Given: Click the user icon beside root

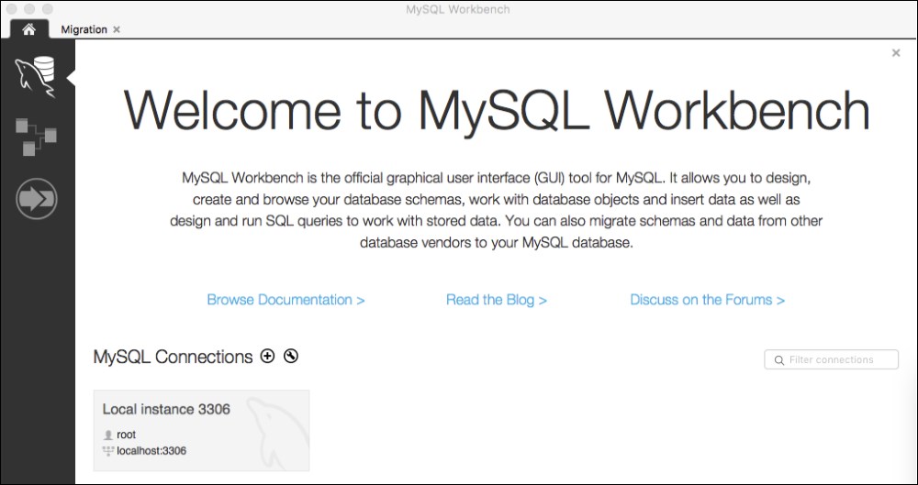Looking at the screenshot, I should (107, 435).
